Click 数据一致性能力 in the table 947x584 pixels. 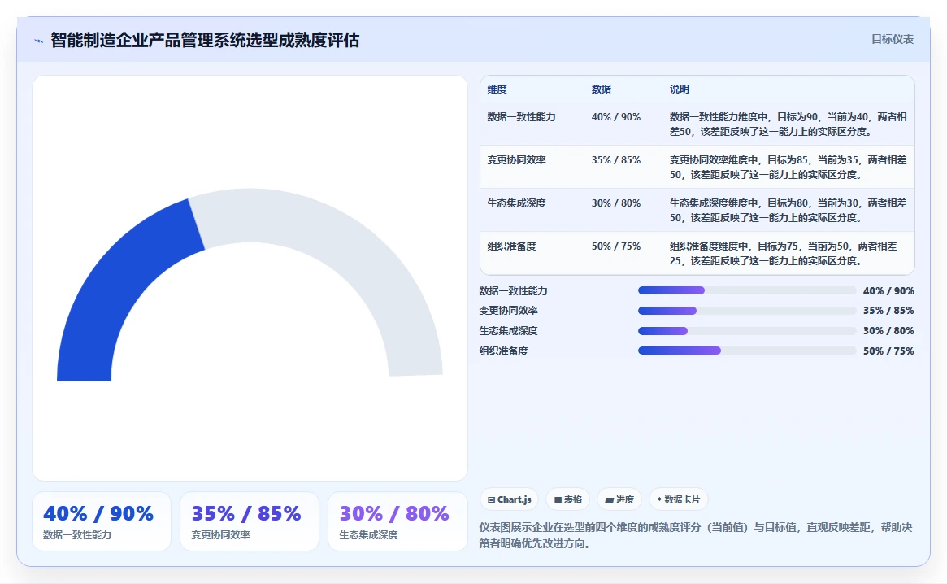(521, 116)
